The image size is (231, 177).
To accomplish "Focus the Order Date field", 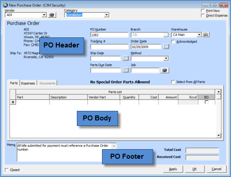I will (x=146, y=47).
